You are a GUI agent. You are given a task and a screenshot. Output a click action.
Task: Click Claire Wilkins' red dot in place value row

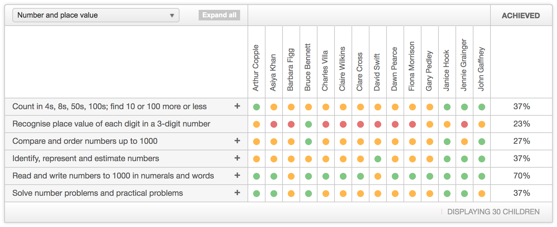[x=343, y=124]
